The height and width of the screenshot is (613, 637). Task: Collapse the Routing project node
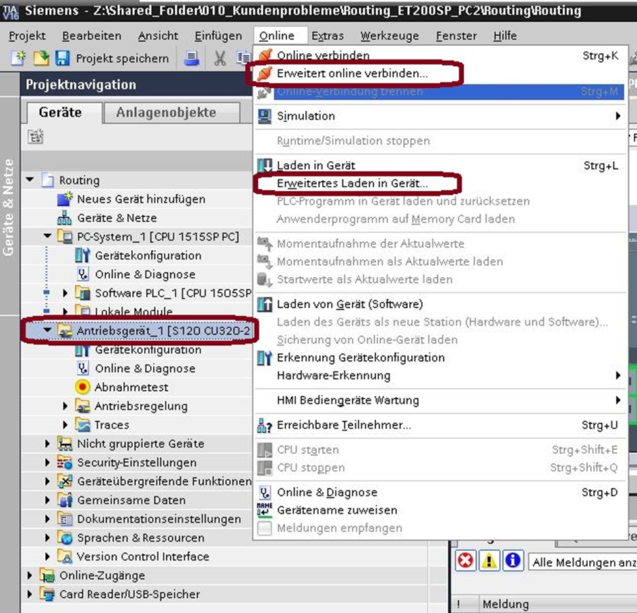click(30, 179)
